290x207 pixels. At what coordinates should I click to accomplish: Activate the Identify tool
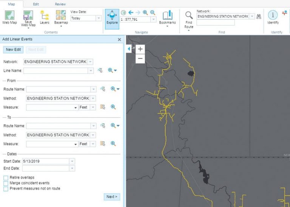273,17
